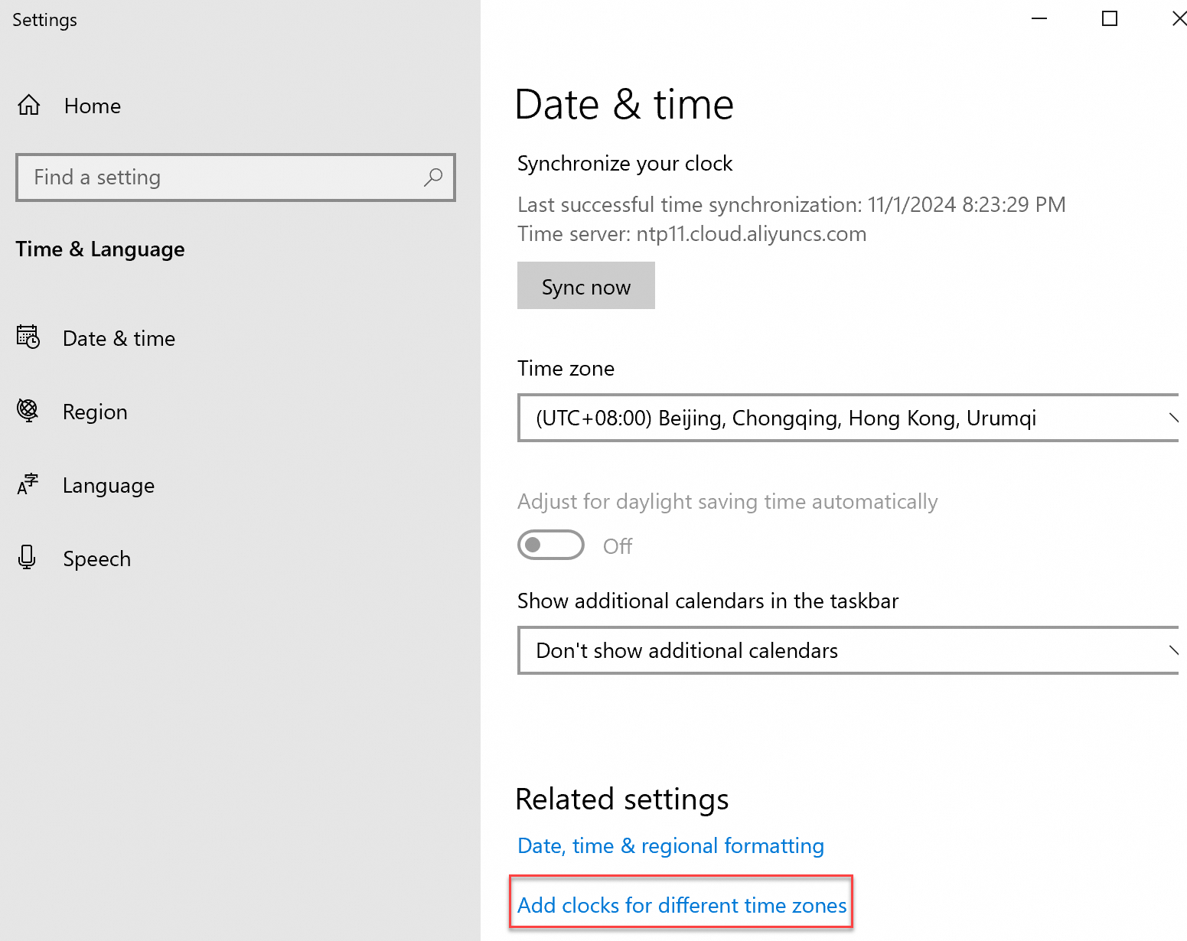Click the Related settings heading
The image size is (1187, 941).
coord(622,799)
